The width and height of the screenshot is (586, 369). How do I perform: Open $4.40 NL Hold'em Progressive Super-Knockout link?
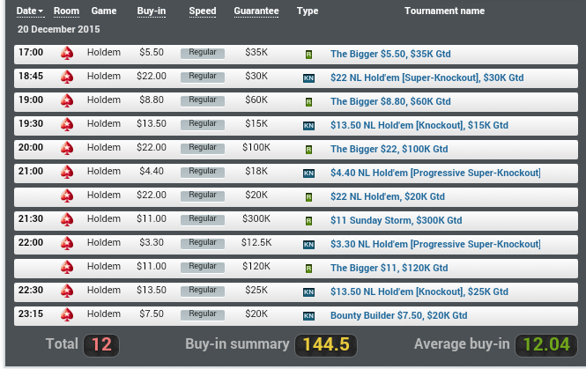(435, 173)
